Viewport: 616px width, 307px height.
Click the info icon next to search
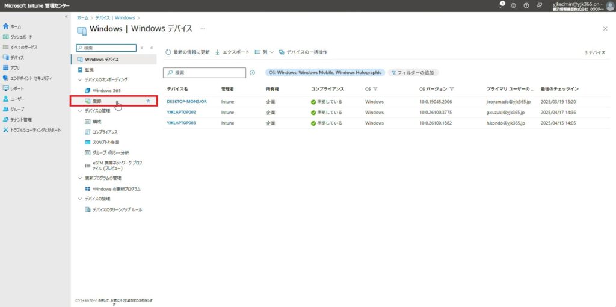tap(252, 73)
